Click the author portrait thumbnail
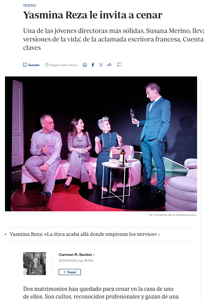The image size is (204, 302). tap(35, 264)
